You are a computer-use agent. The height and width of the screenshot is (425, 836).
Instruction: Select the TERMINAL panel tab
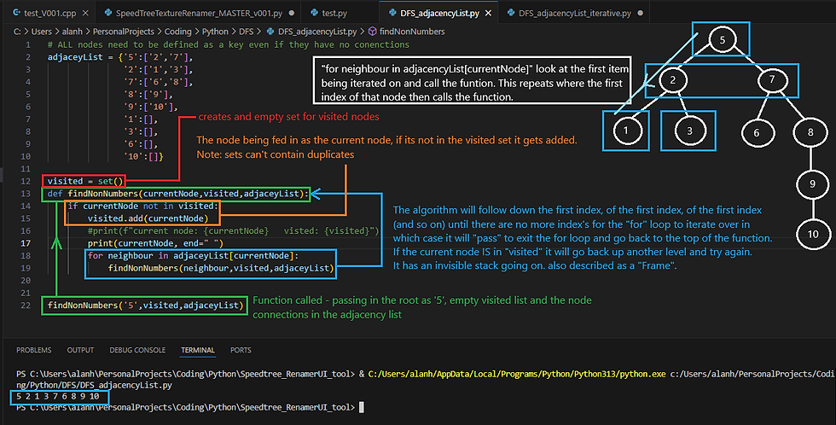[x=198, y=350]
